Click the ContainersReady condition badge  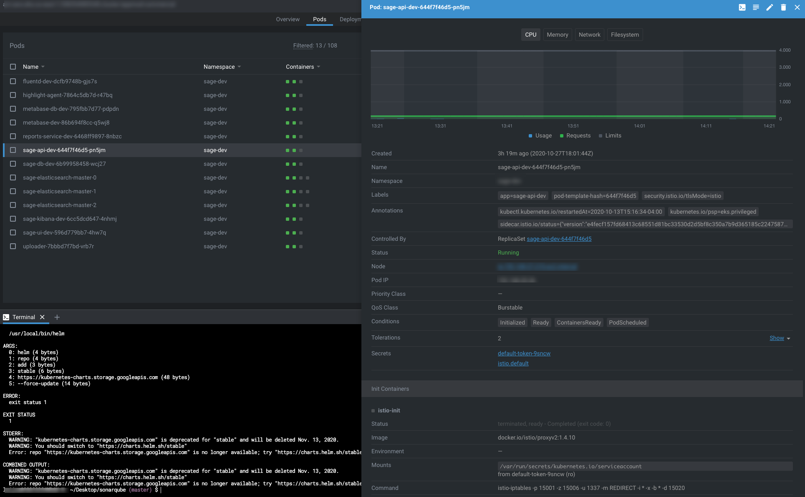coord(579,322)
